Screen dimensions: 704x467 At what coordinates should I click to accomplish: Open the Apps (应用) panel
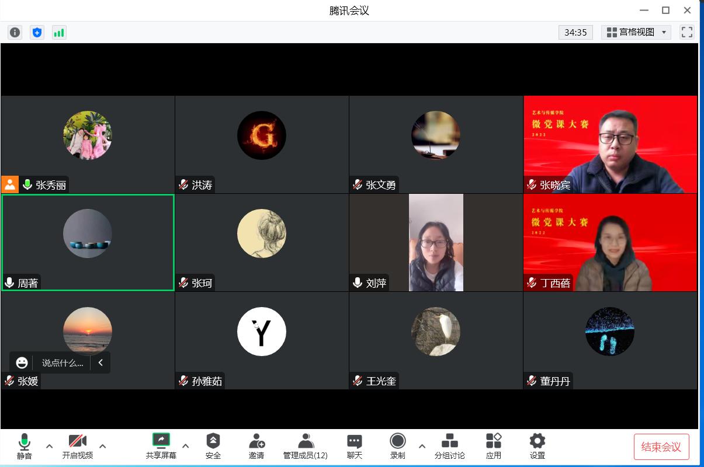click(x=494, y=447)
